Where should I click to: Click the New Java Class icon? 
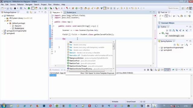tap(76, 8)
